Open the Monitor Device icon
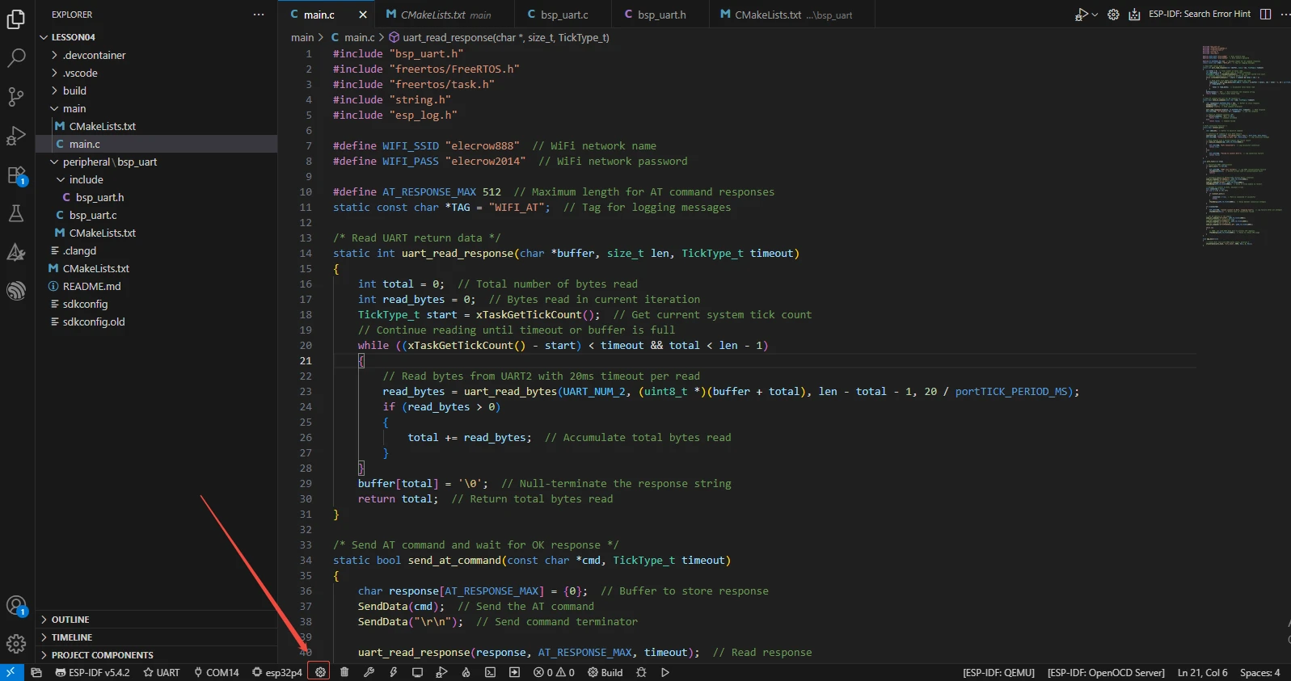The width and height of the screenshot is (1291, 681). 417,672
